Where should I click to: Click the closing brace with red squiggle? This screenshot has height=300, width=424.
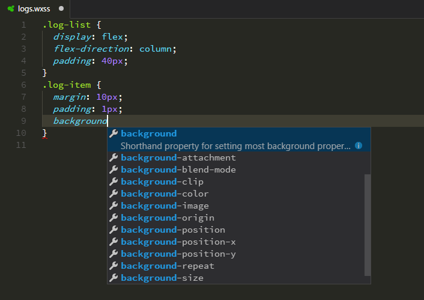click(44, 133)
